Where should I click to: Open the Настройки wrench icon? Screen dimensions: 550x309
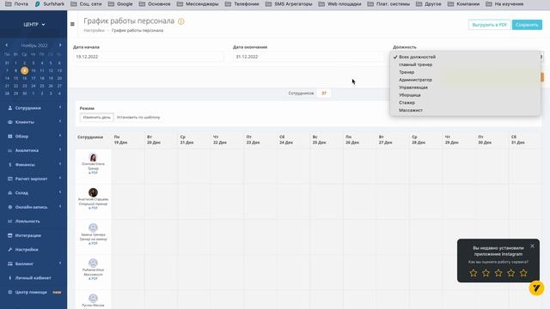(9, 250)
